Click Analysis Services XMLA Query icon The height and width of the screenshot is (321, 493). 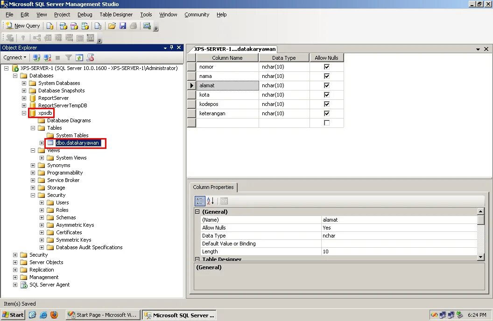pos(85,26)
